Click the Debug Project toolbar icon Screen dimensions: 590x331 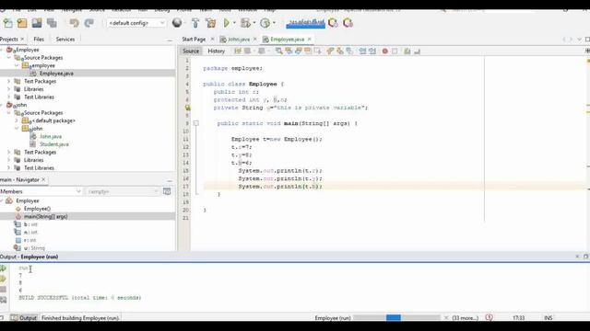pos(245,23)
